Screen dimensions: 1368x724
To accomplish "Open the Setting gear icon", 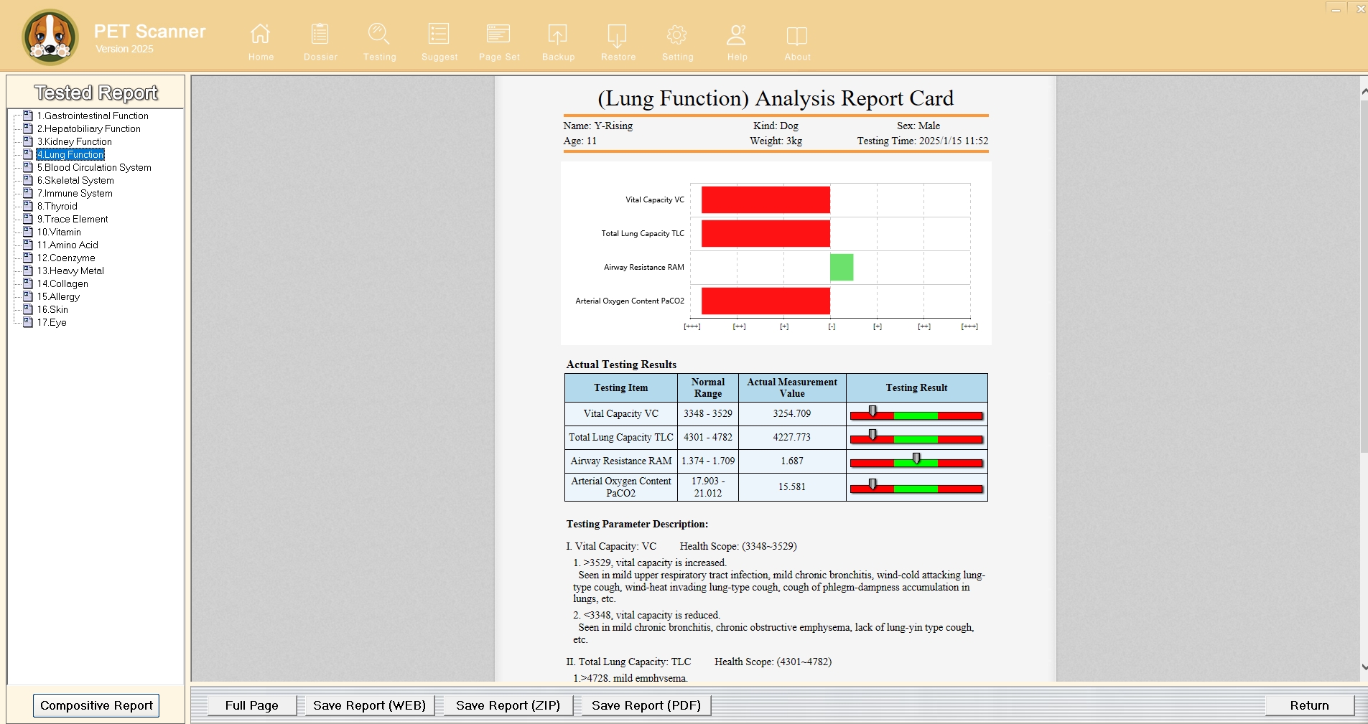I will [677, 34].
